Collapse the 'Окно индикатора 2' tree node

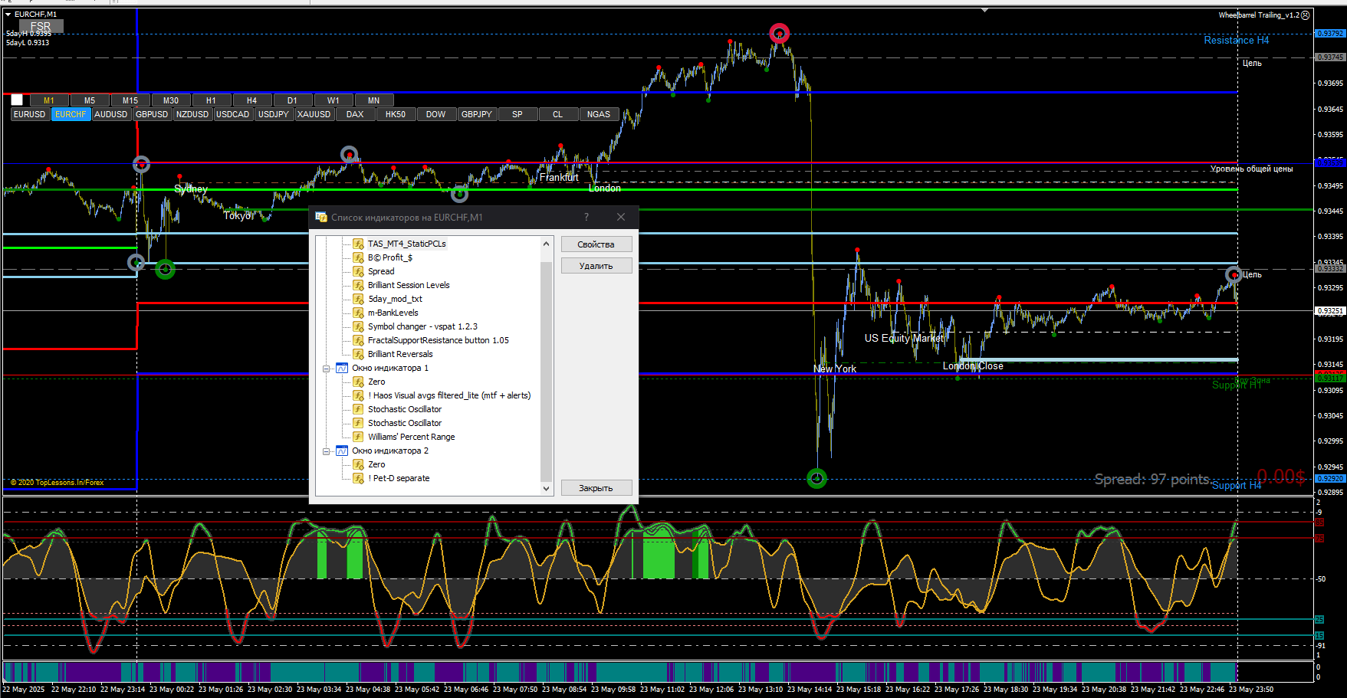327,451
